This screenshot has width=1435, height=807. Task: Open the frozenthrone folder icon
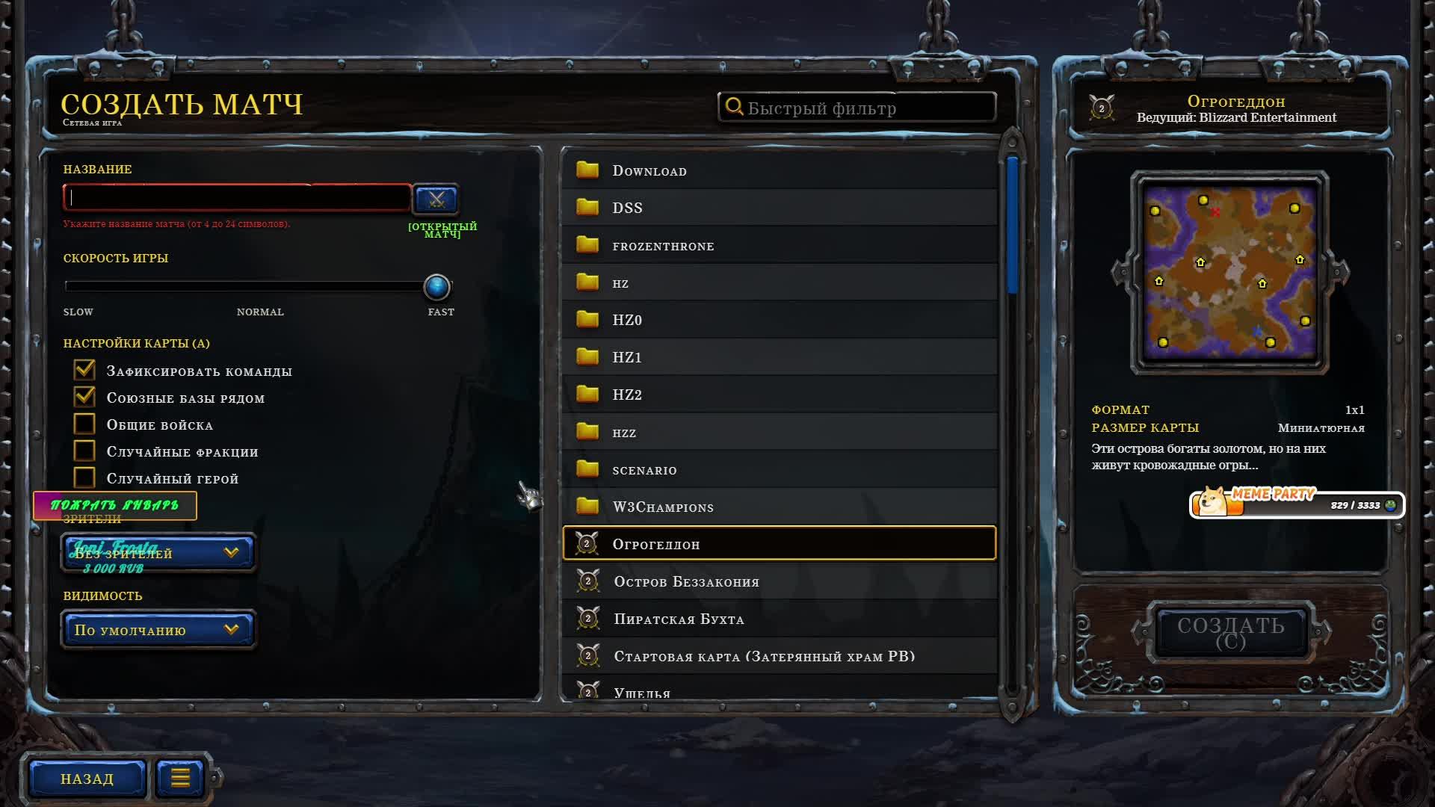[587, 244]
